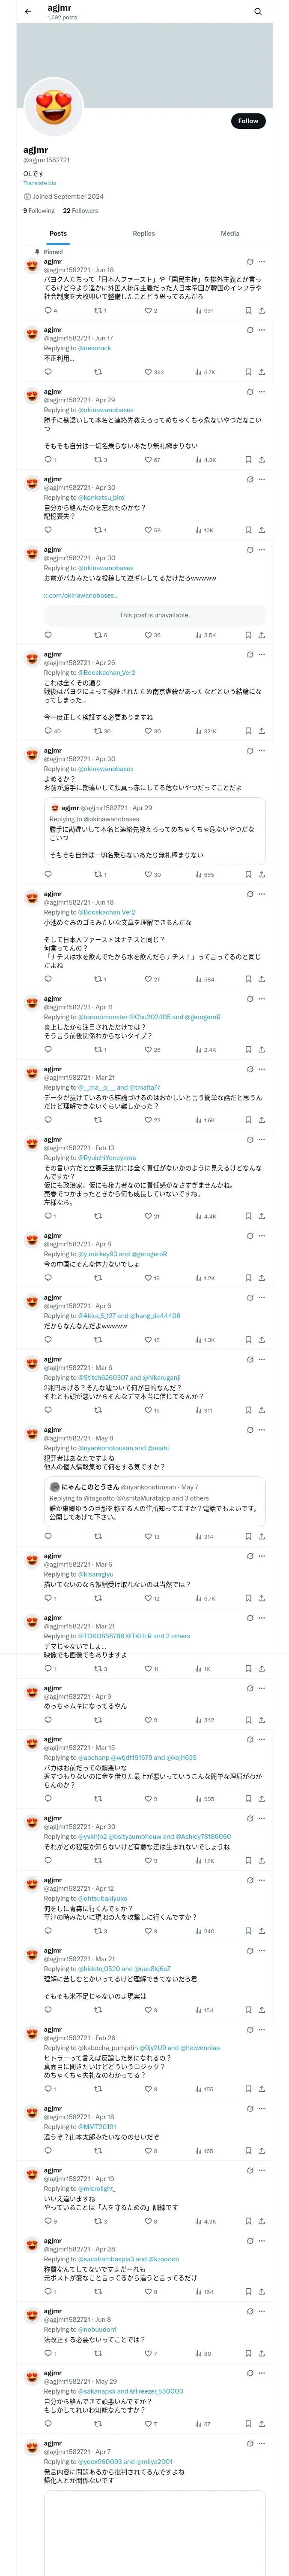Repost the pinned Jun 18 post

click(100, 311)
